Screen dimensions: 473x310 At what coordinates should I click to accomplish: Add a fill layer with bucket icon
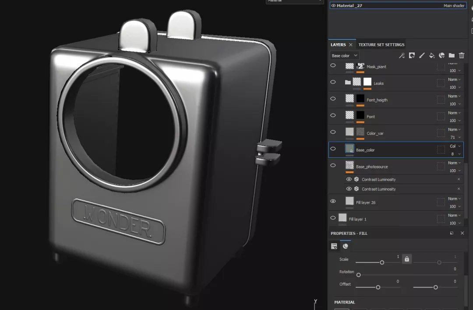click(432, 56)
